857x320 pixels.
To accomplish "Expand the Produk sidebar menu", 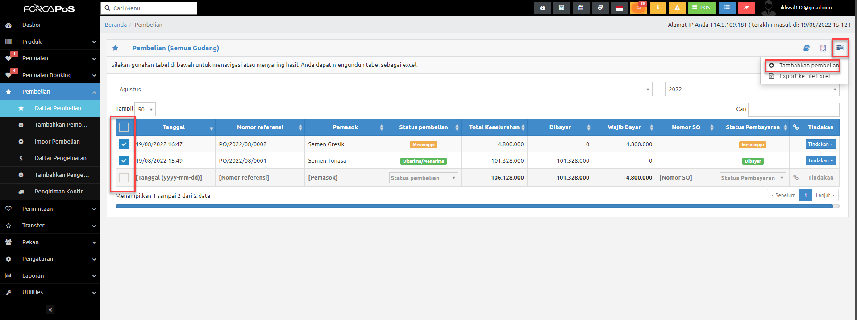I will (50, 41).
